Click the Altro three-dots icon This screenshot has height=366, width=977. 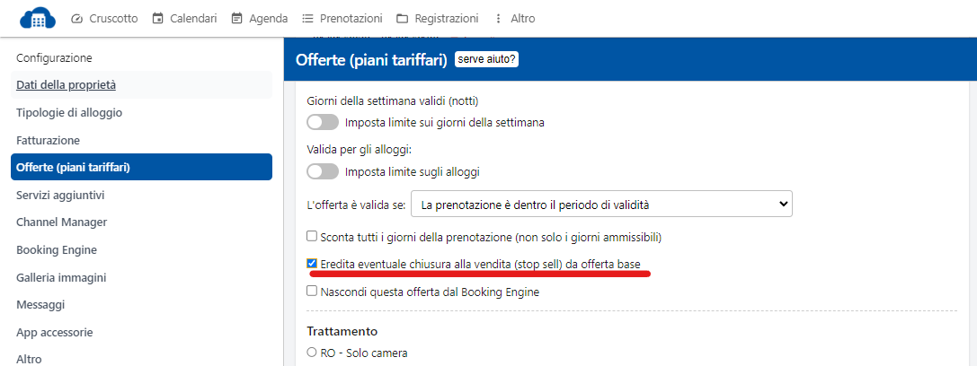coord(499,18)
